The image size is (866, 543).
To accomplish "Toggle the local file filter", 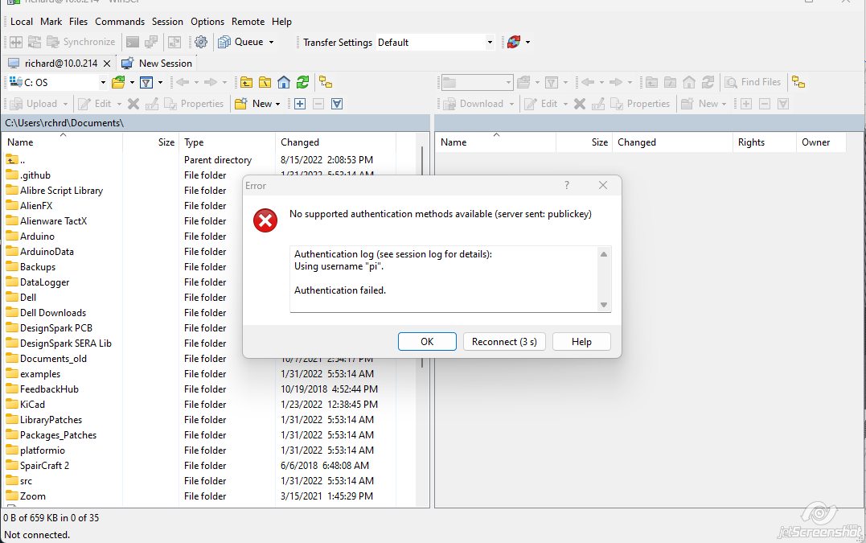I will (x=146, y=81).
